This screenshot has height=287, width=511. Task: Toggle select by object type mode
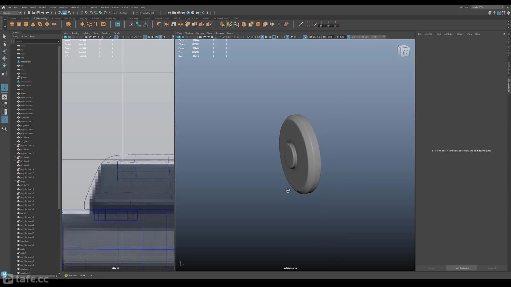(x=65, y=13)
